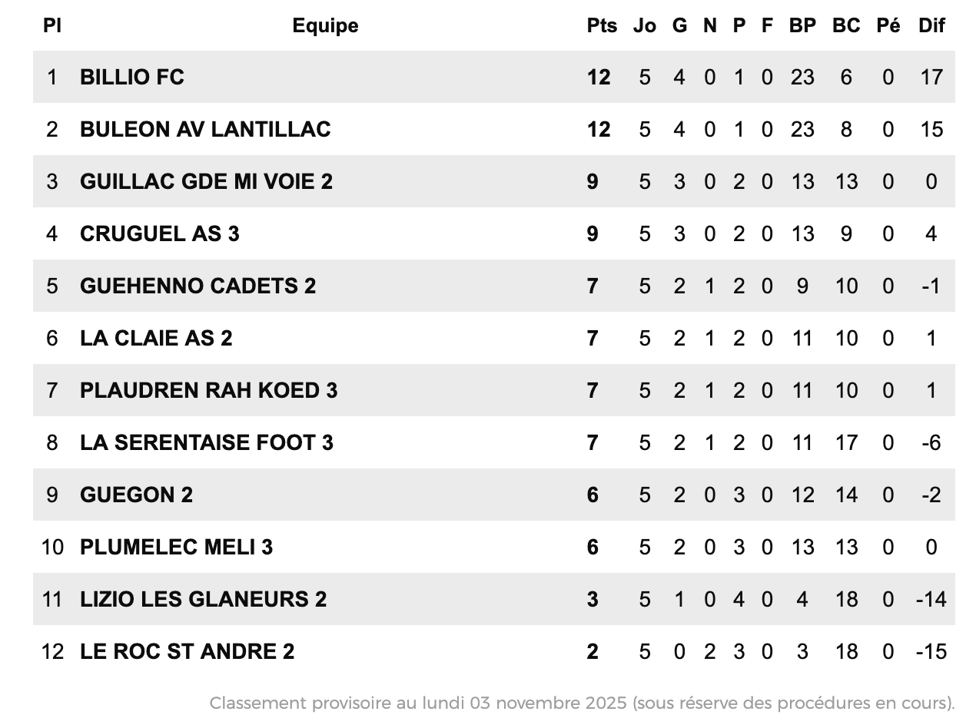Click the Classement provisoire footnote text
This screenshot has height=728, width=976.
pos(582,703)
